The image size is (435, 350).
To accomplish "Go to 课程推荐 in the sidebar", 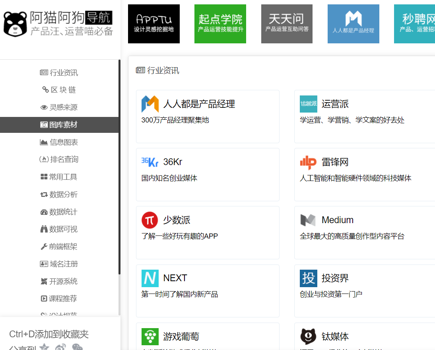I will point(59,298).
